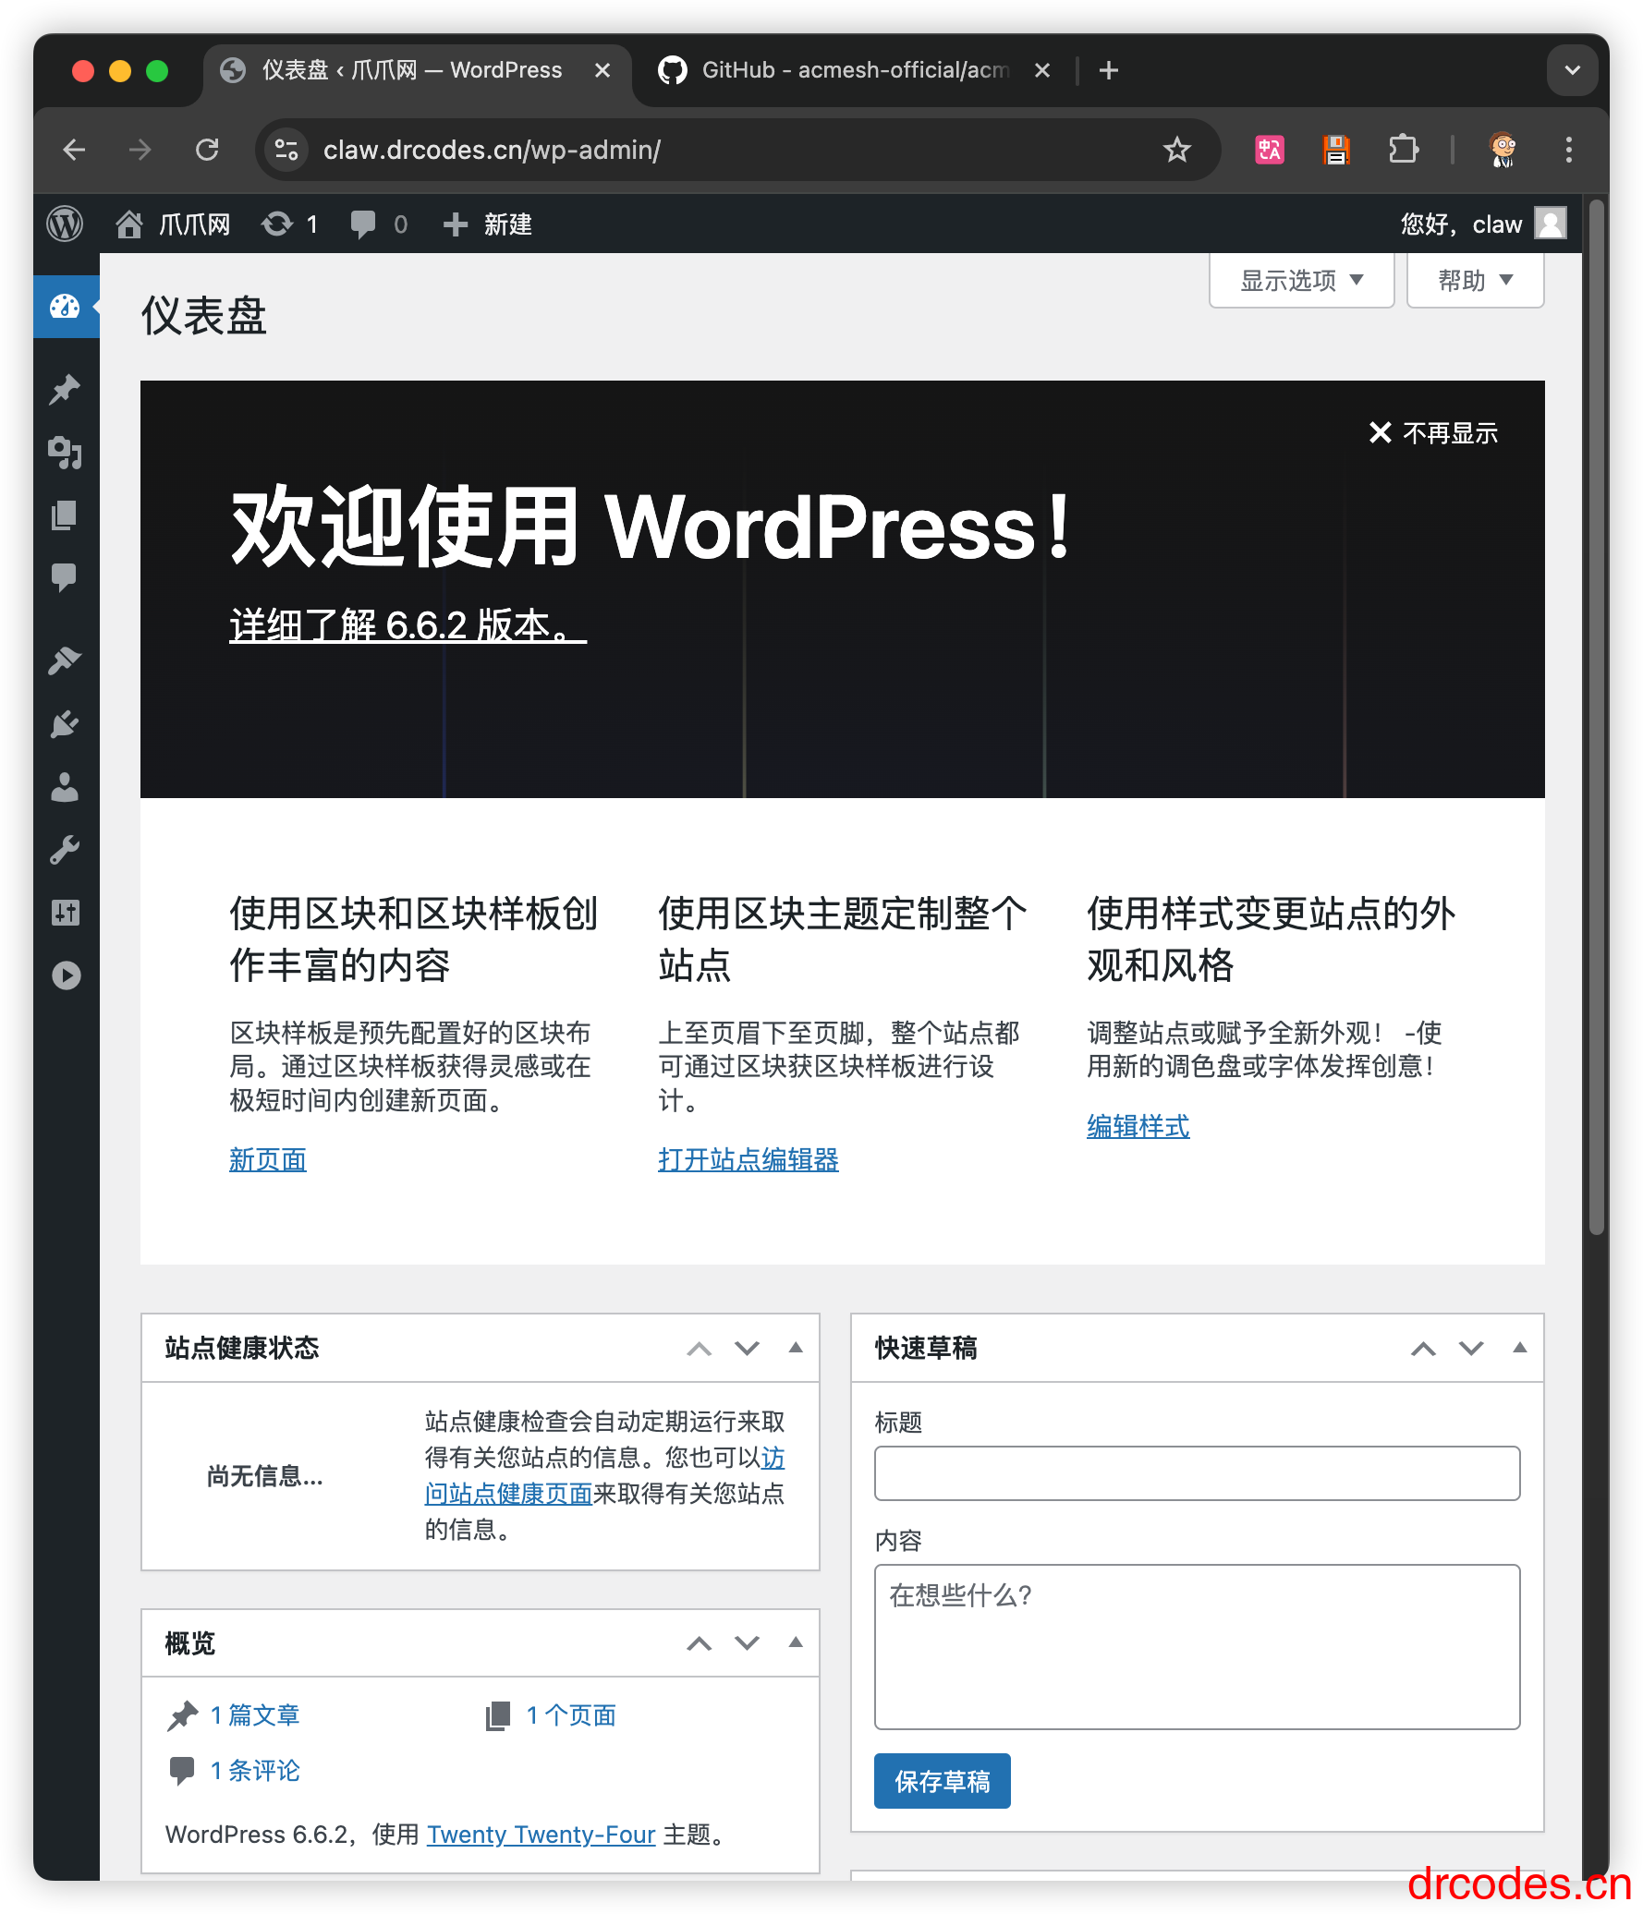Collapse the 概览 panel

pyautogui.click(x=796, y=1642)
